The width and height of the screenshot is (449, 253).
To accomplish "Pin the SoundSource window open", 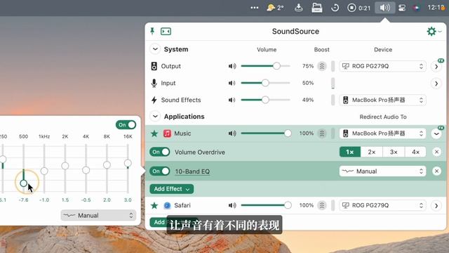I will pyautogui.click(x=152, y=31).
